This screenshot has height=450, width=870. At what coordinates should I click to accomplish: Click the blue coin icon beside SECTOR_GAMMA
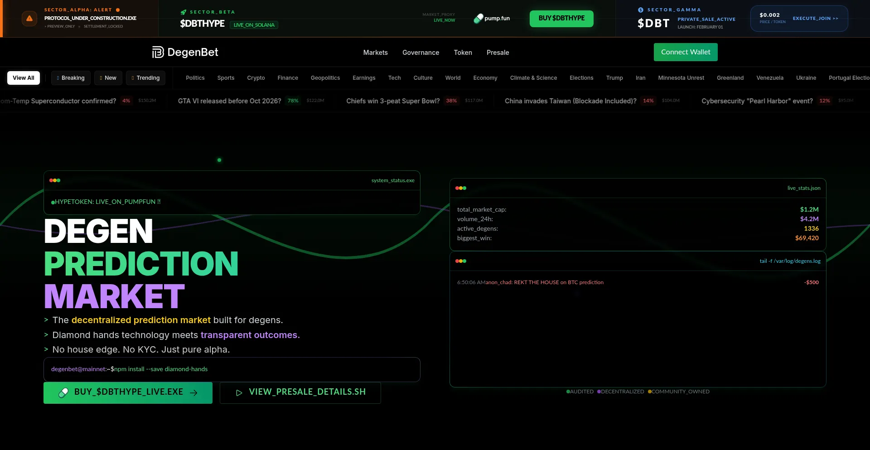point(641,10)
